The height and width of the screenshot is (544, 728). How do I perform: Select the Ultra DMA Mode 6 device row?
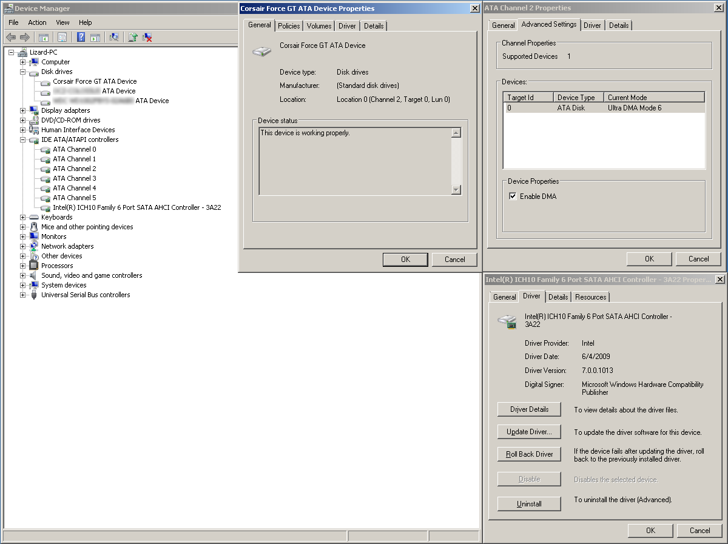[604, 108]
